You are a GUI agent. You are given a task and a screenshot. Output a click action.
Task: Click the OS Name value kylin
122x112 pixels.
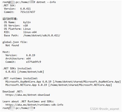(x=27, y=22)
